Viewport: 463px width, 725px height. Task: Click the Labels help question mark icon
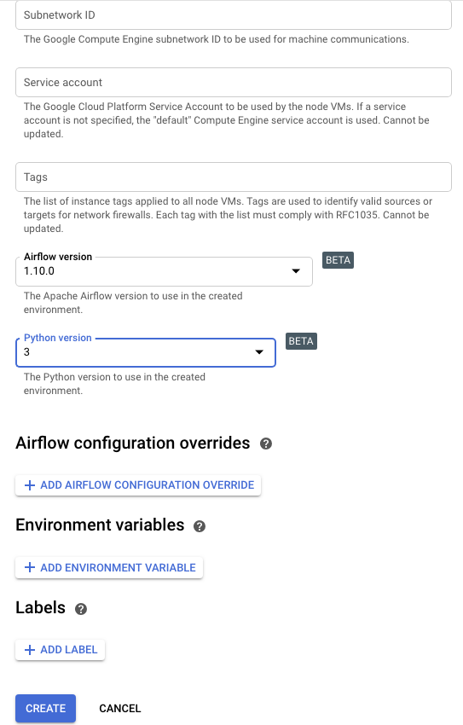click(81, 609)
